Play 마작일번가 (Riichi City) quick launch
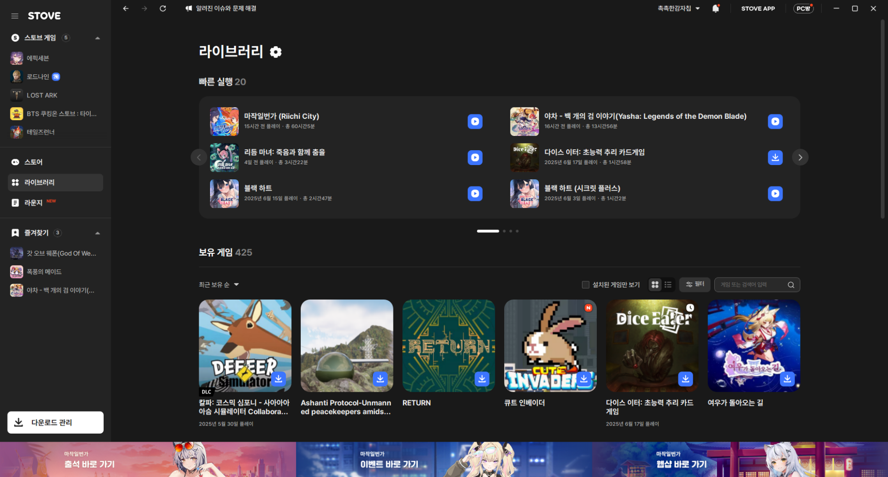Screen dimensions: 888x477 tap(475, 122)
